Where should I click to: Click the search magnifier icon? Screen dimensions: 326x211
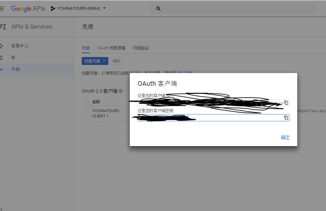pos(159,9)
